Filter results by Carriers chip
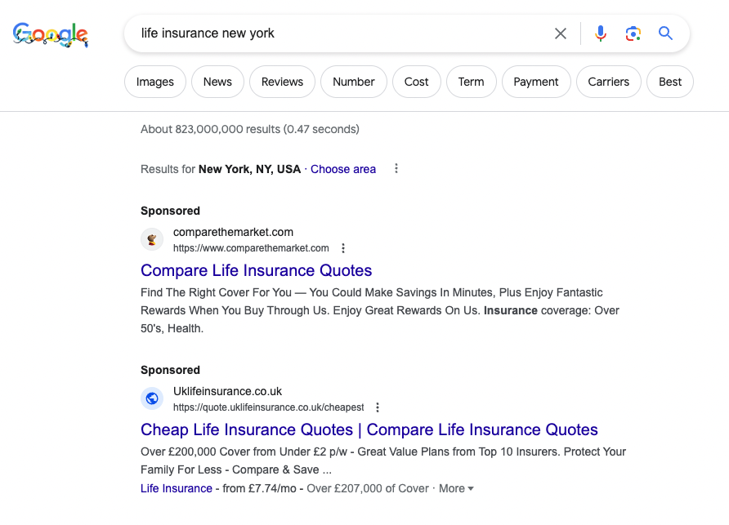 pos(609,82)
